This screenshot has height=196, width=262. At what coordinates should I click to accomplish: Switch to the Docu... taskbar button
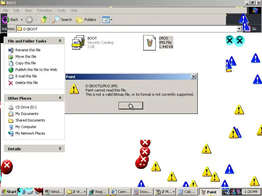tap(143, 192)
